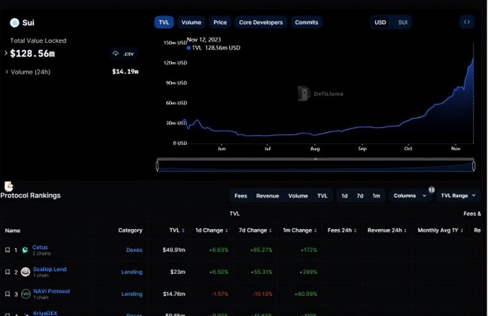Sort table by Monthly Avg 1Y

coord(462,230)
